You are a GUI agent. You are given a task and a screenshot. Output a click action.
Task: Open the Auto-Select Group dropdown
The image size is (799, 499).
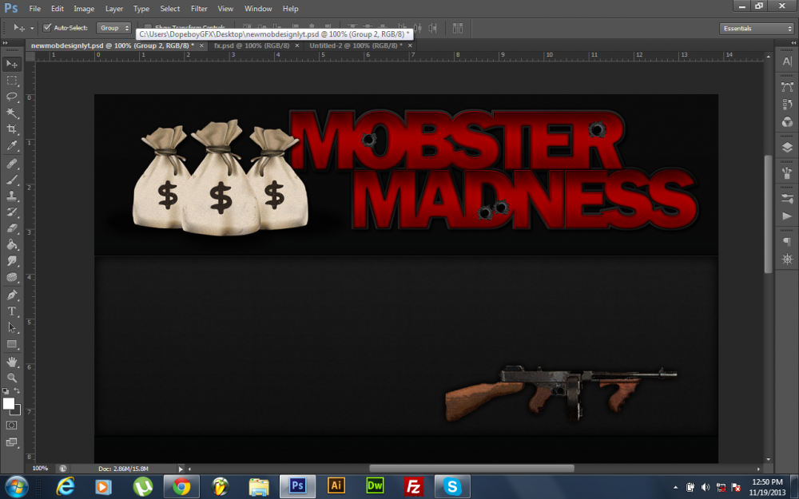click(x=113, y=28)
